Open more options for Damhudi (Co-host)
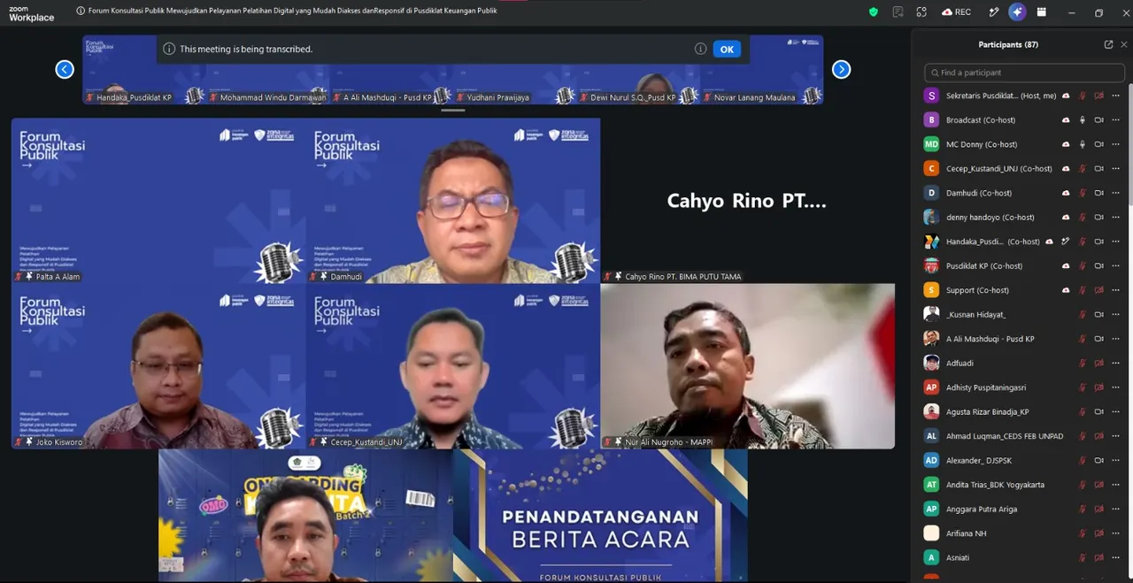1133x583 pixels. click(1116, 193)
